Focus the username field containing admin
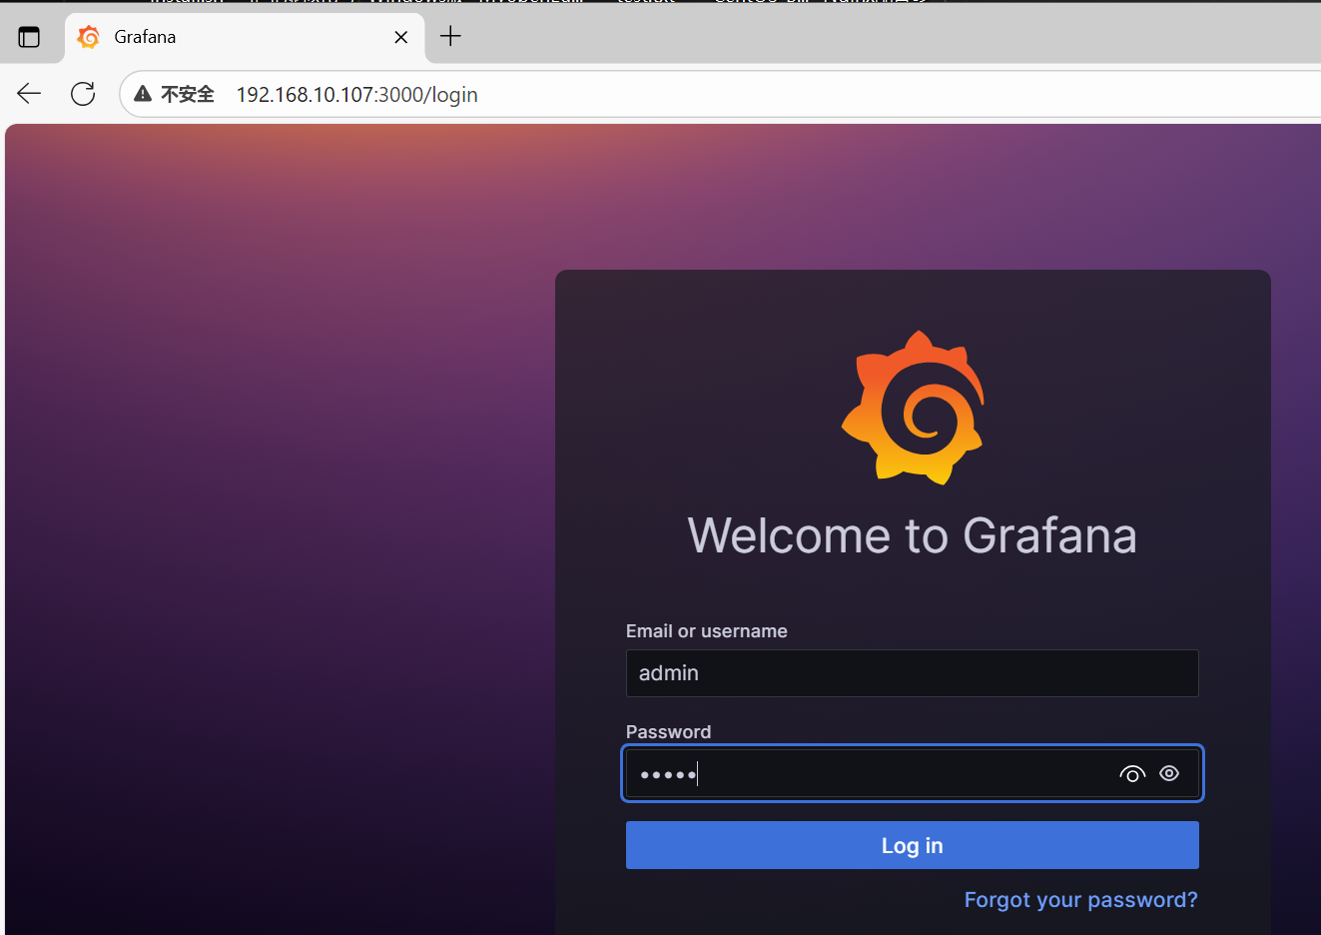1321x935 pixels. pyautogui.click(x=913, y=673)
